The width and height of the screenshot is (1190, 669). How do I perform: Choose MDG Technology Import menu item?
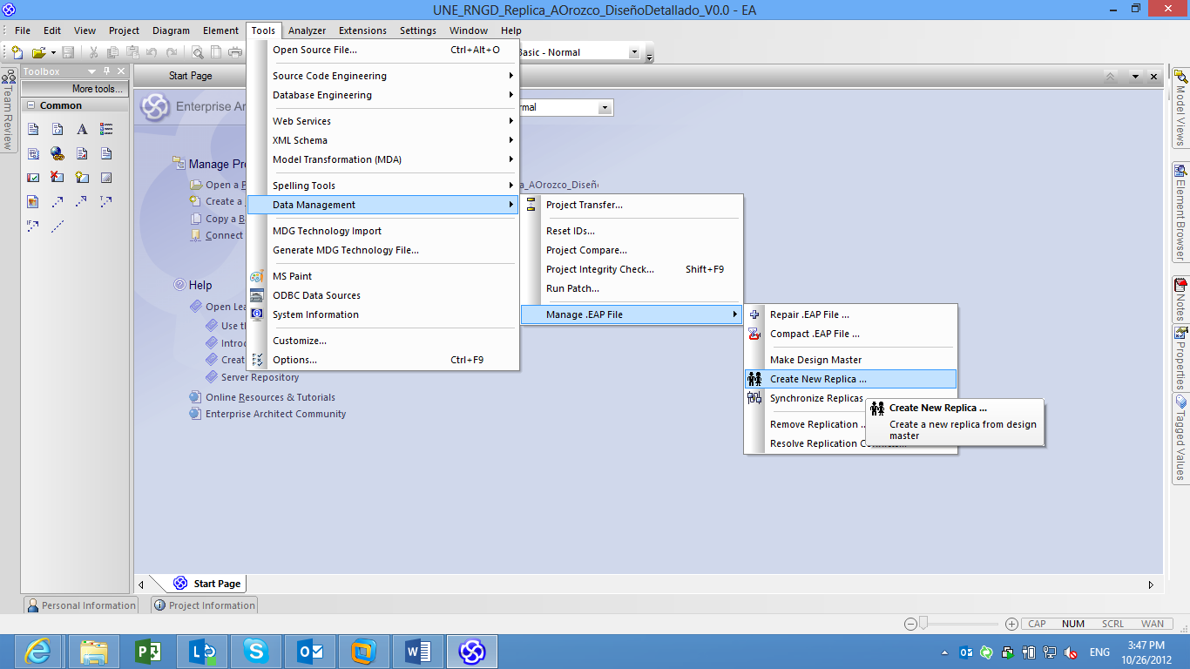(x=383, y=231)
